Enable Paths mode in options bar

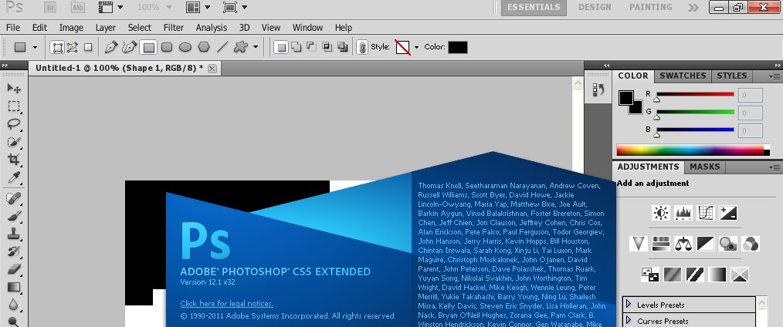click(x=73, y=47)
